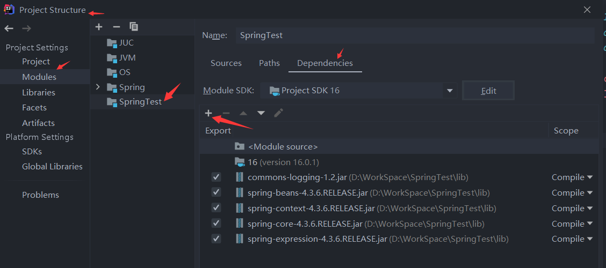
Task: Select commons-logging-1.2.jar entry text
Action: (x=297, y=177)
